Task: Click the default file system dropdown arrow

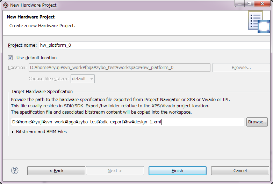Action: pyautogui.click(x=92, y=79)
